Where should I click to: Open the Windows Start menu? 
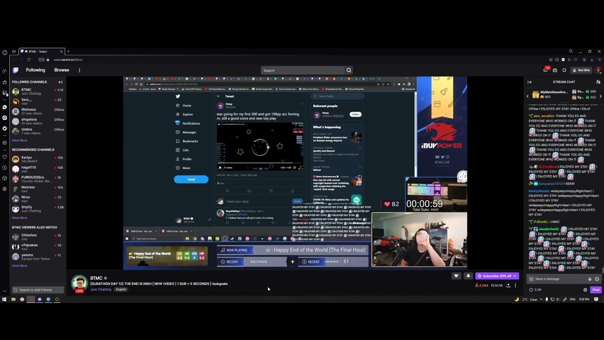pyautogui.click(x=4, y=299)
